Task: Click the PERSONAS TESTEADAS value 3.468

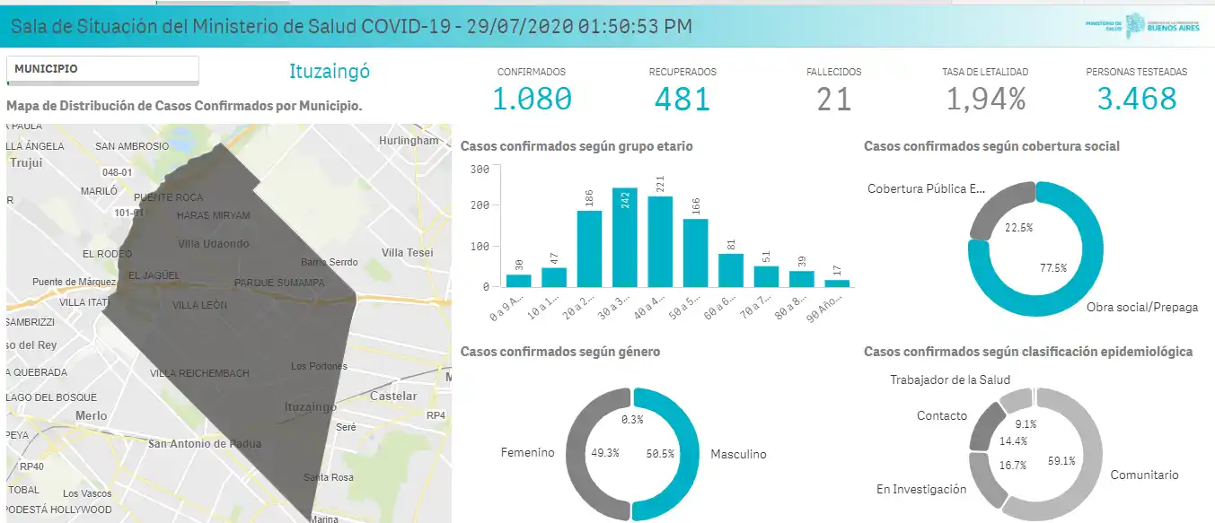Action: tap(1139, 99)
